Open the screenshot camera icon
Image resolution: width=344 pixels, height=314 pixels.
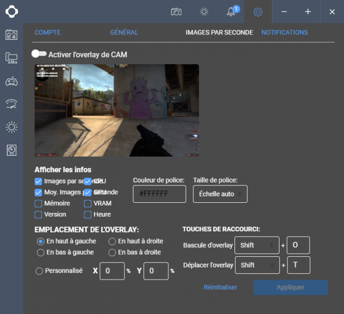pyautogui.click(x=176, y=12)
